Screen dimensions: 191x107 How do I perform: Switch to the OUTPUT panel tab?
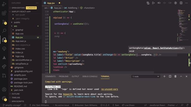(75, 76)
